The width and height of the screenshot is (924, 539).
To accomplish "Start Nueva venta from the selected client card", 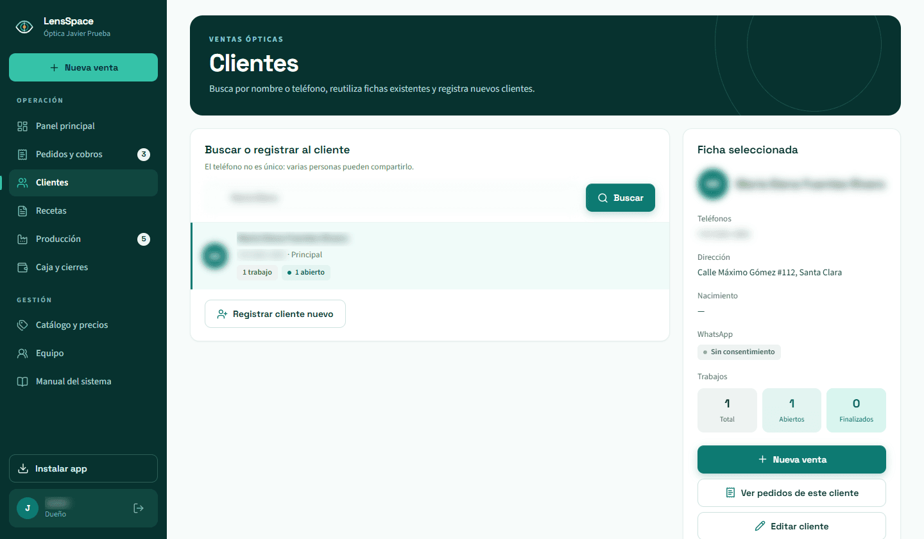I will click(792, 459).
